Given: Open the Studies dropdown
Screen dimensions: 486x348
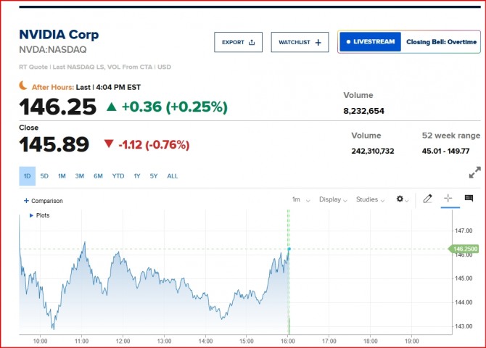Looking at the screenshot, I should 370,199.
